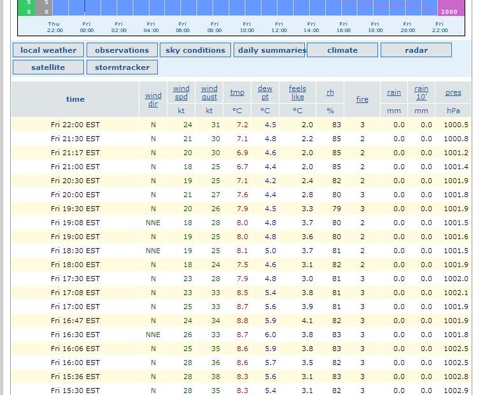This screenshot has width=478, height=395.
Task: Click the rain 10' column header link
Action: tap(421, 93)
